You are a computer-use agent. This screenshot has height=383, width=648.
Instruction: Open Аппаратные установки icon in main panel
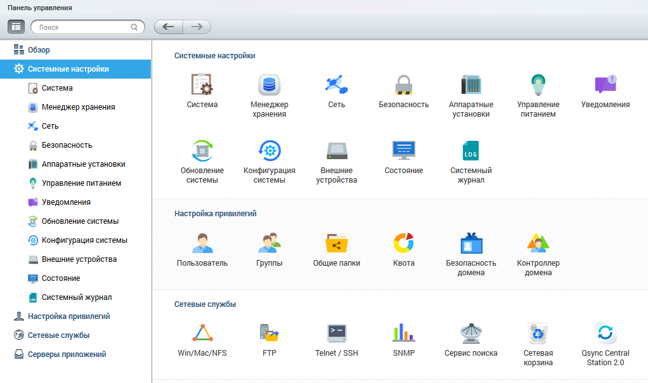(471, 85)
